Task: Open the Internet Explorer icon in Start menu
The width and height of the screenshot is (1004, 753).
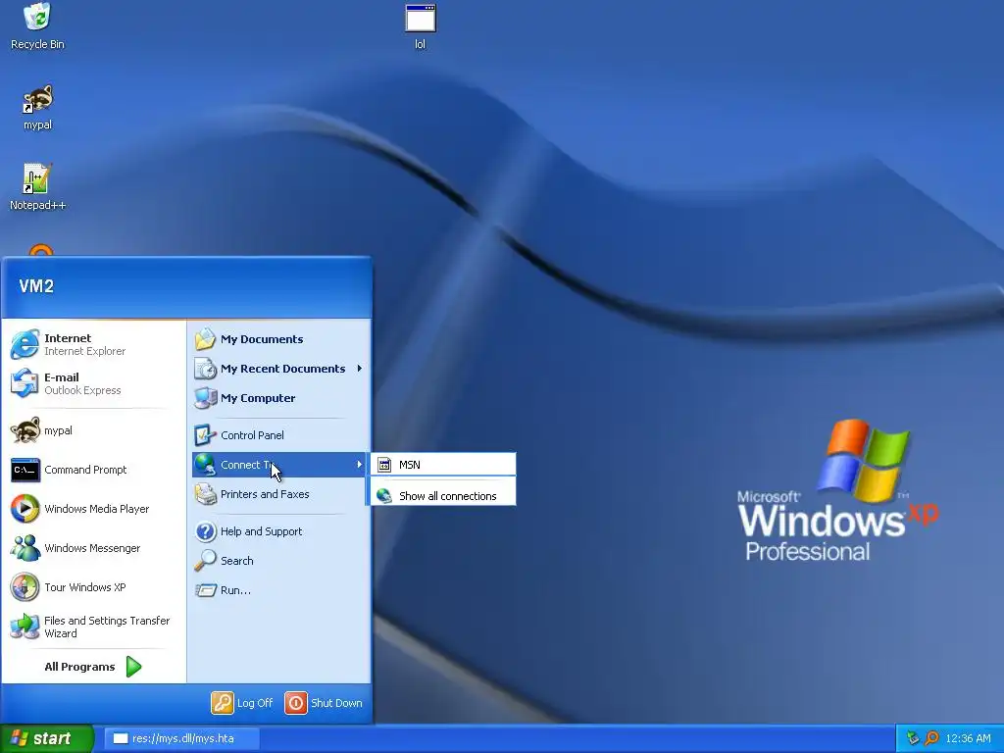Action: [x=25, y=344]
